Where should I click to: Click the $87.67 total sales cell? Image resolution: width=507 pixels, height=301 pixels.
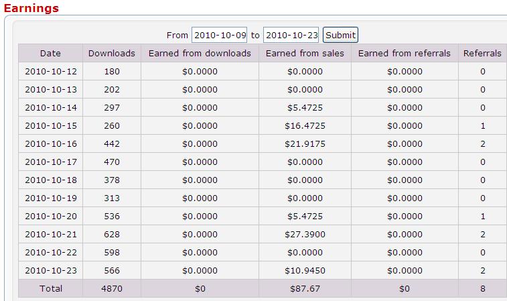pyautogui.click(x=305, y=289)
